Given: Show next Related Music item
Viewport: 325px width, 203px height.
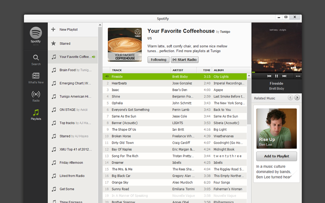Looking at the screenshot, I should pos(297,98).
